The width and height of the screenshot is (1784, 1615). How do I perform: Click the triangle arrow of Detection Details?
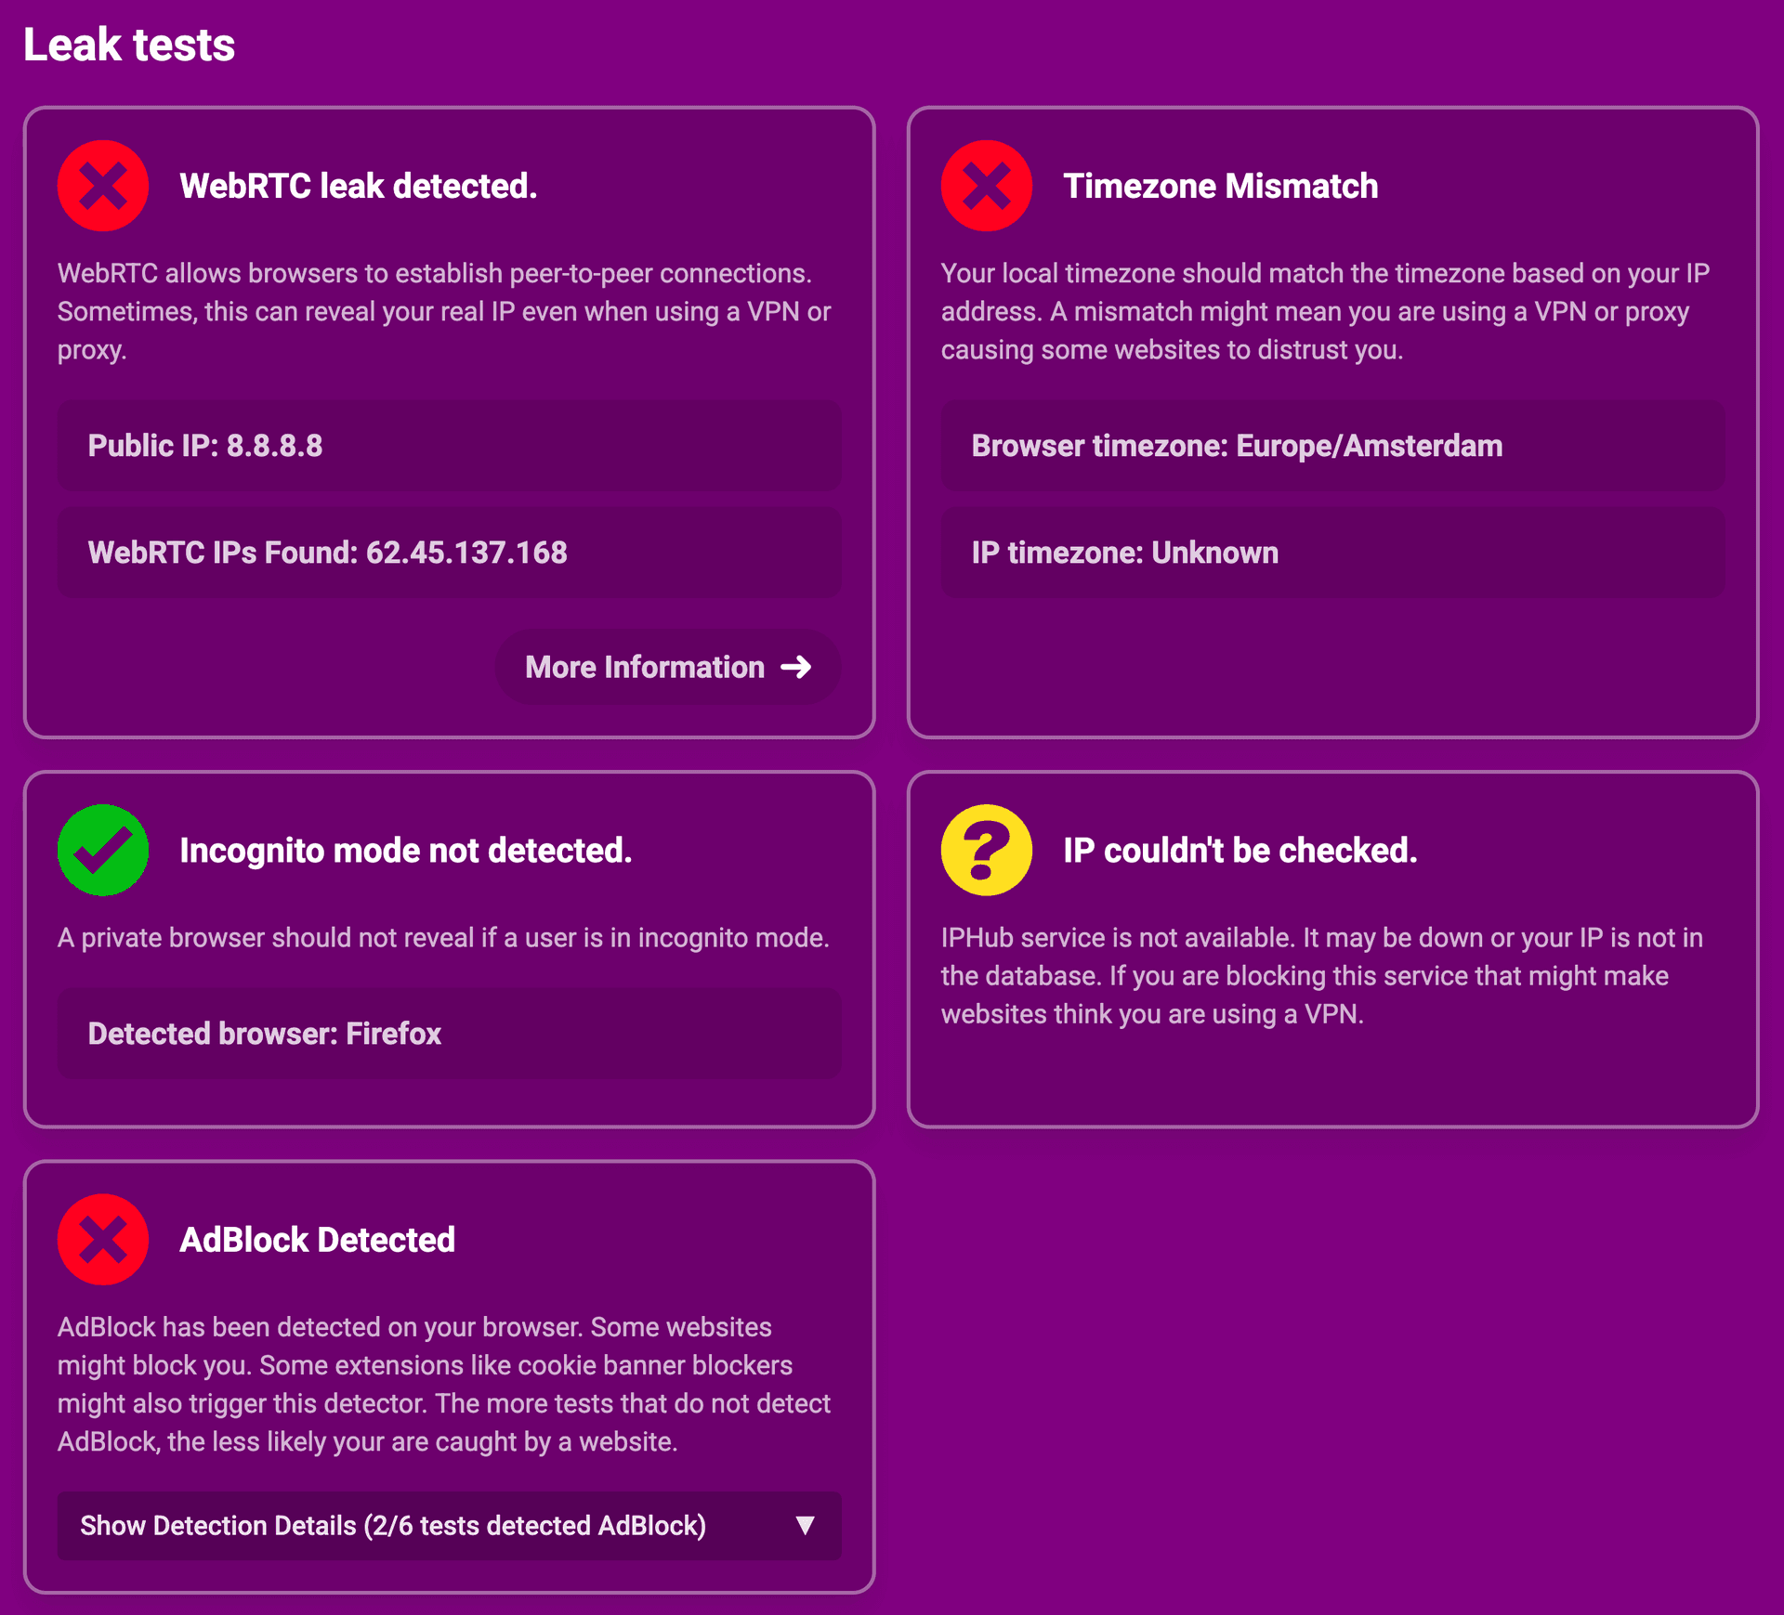pos(806,1525)
